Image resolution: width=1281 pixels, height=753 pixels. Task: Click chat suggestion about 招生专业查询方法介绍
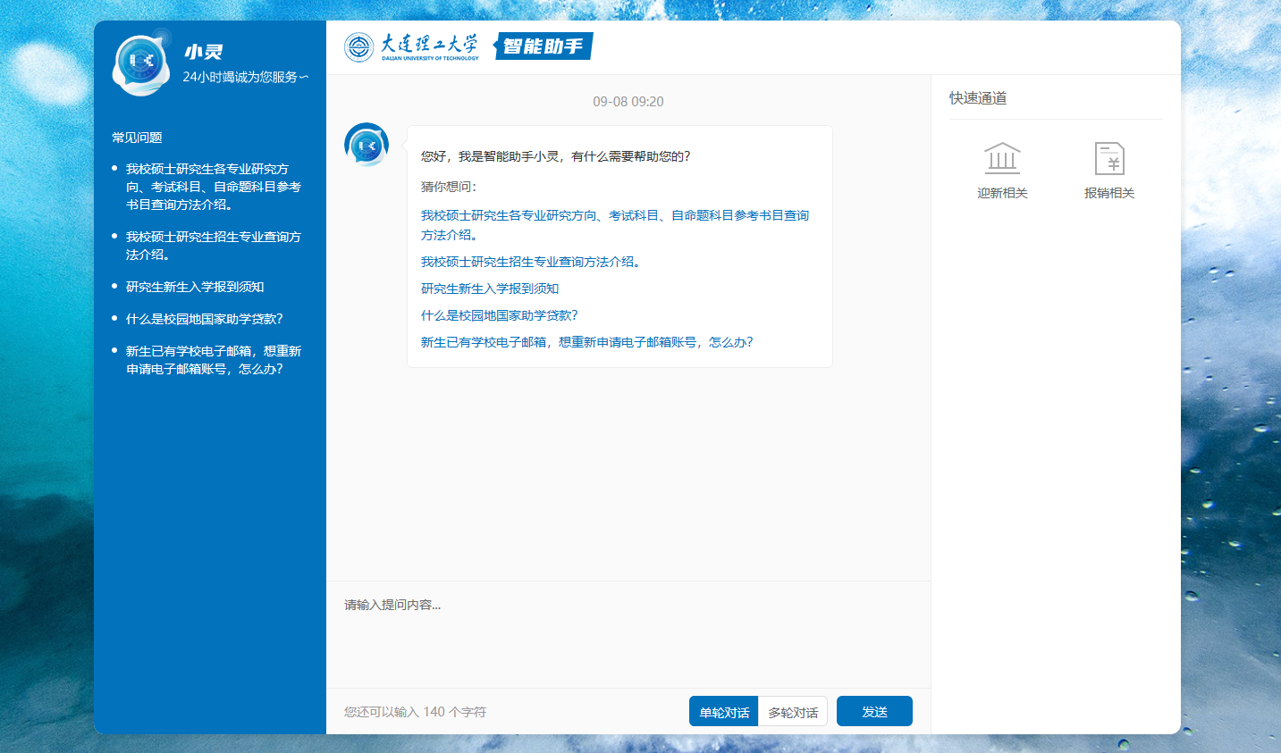(x=530, y=262)
